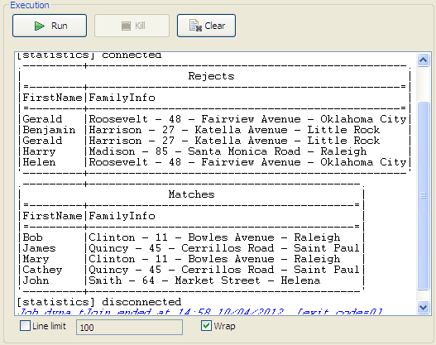Click the FirstName header in the Matches table

pos(52,216)
